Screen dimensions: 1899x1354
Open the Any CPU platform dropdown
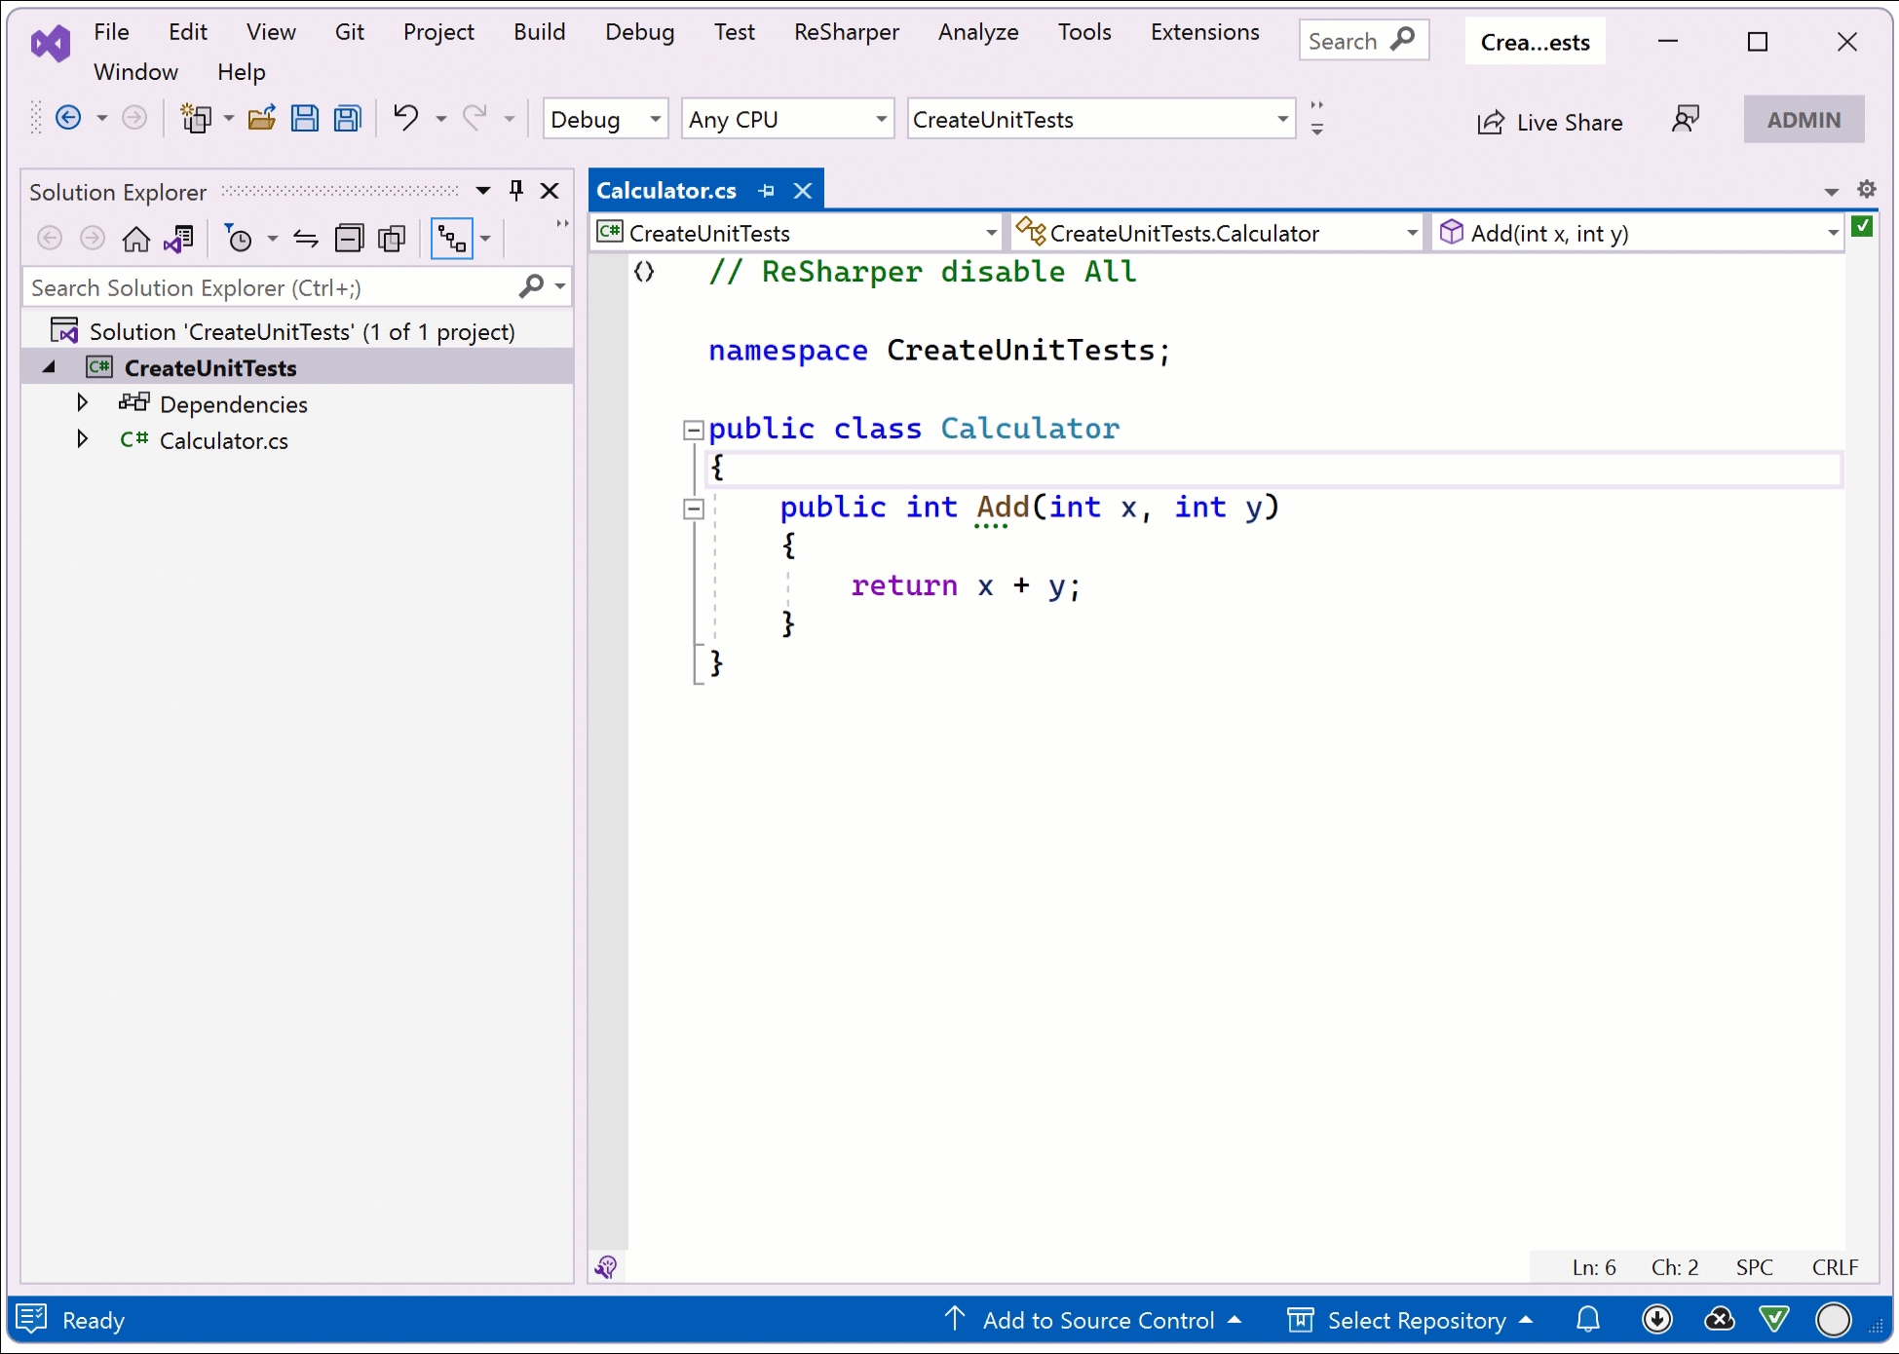tap(882, 118)
